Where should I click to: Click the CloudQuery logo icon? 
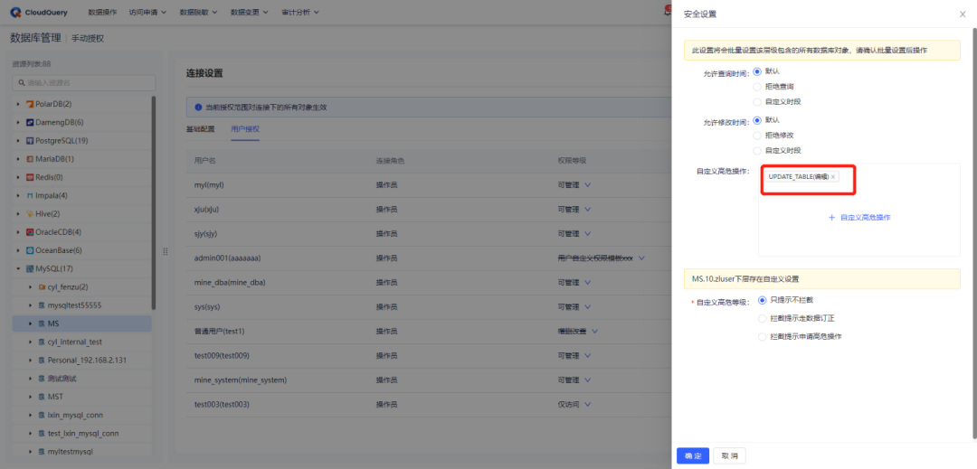pos(15,12)
